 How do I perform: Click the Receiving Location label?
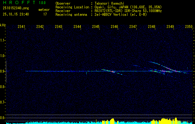click(72, 7)
